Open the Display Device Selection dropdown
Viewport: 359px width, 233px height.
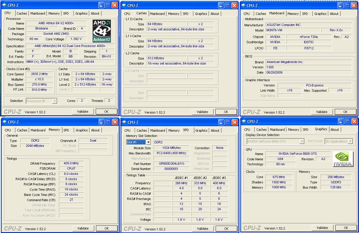click(302, 141)
